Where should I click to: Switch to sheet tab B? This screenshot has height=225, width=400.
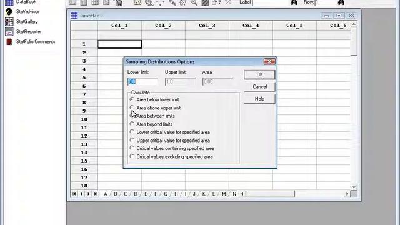click(x=115, y=194)
